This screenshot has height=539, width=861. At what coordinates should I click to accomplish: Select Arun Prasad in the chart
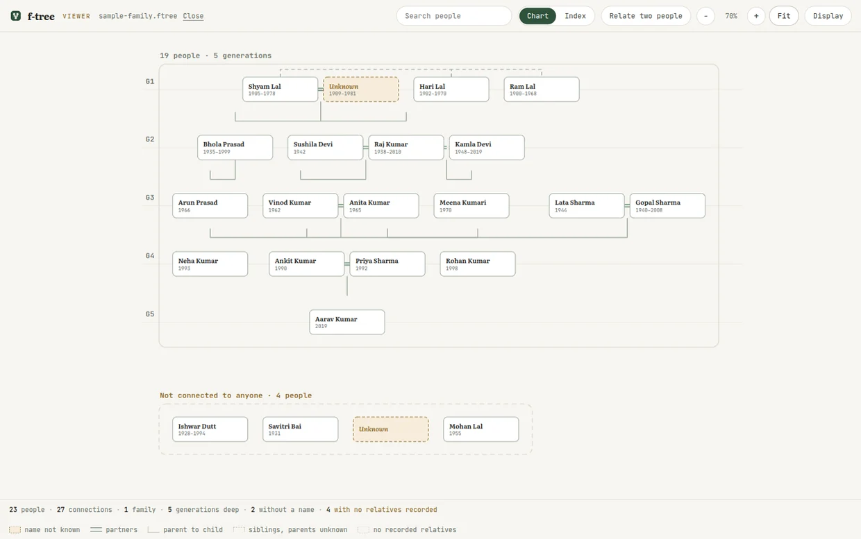pos(210,206)
